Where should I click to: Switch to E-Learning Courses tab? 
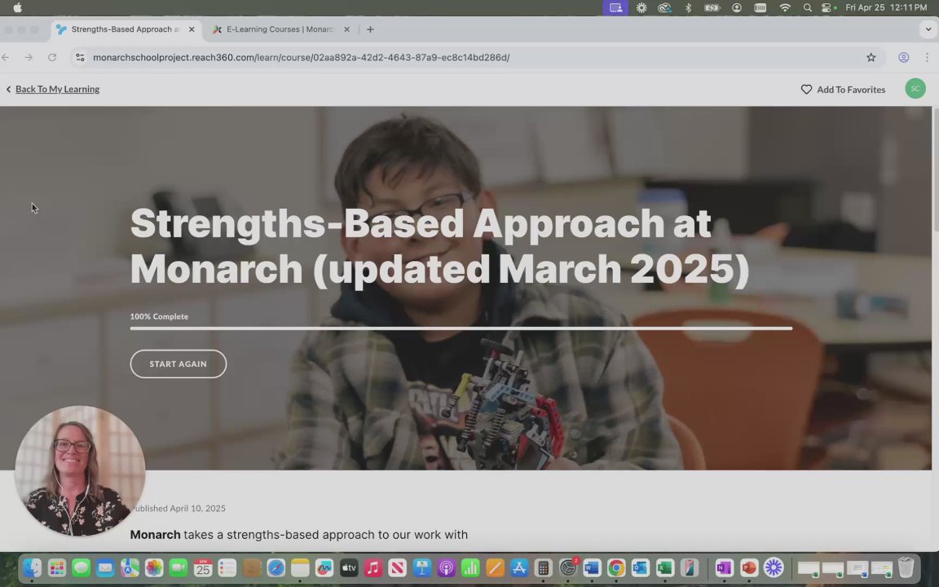(x=280, y=29)
